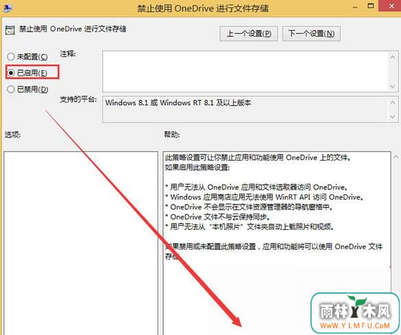Click the policy window title bar icon
The image size is (401, 335).
pos(7,8)
